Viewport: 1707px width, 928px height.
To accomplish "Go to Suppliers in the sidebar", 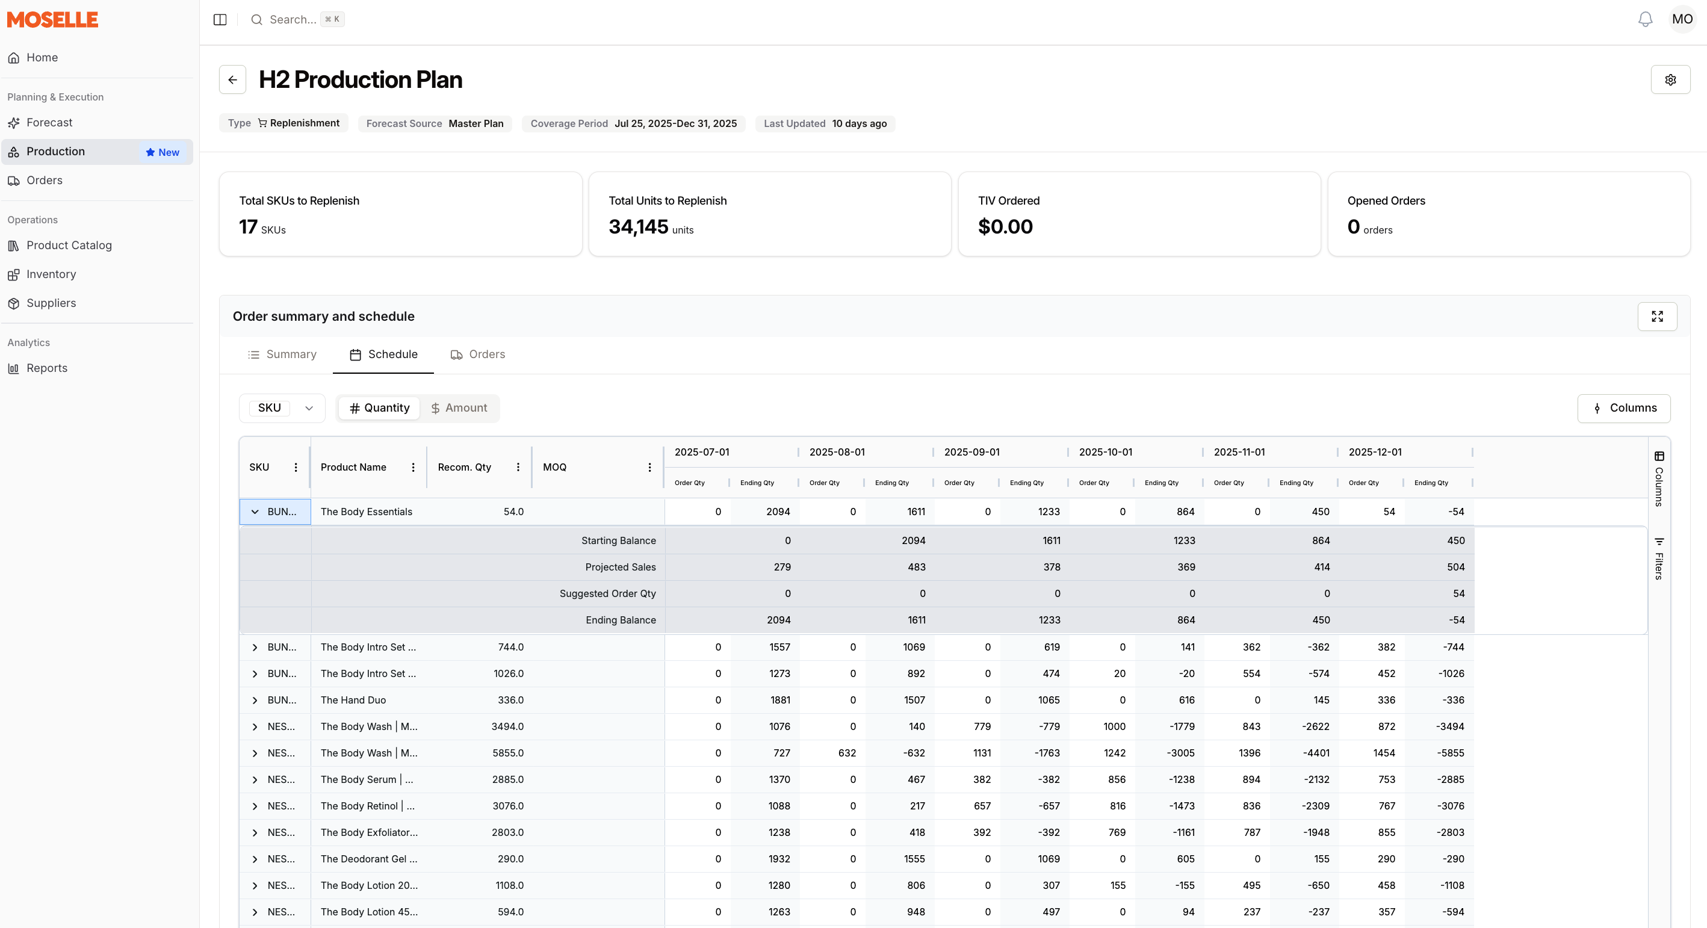I will coord(51,303).
